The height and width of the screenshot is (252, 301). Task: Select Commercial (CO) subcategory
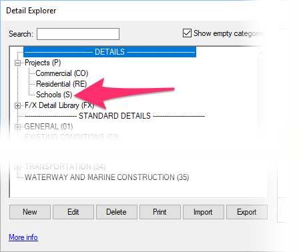[x=62, y=73]
